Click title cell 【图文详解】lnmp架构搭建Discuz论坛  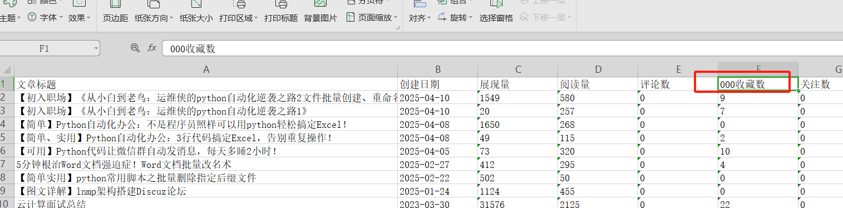pyautogui.click(x=206, y=191)
